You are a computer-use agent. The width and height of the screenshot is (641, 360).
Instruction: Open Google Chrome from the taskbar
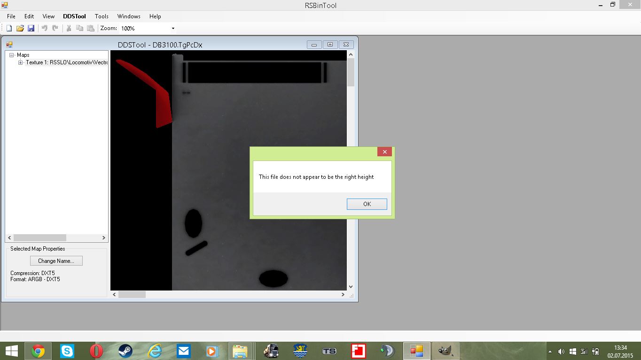[x=38, y=351]
